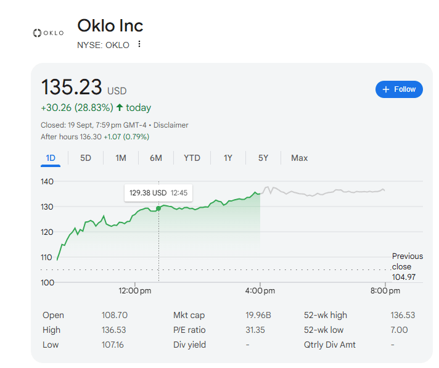The width and height of the screenshot is (439, 368).
Task: Click the green price marker dot on chart
Action: tap(158, 208)
